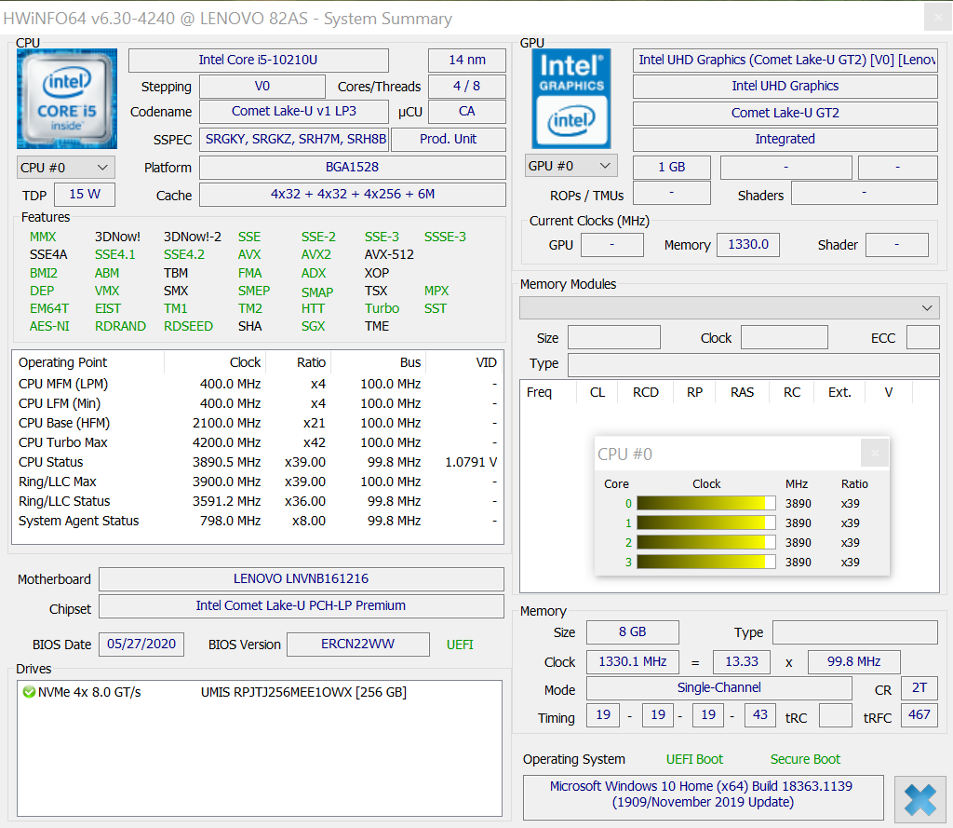Click the Comet Lake-U GT2 GPU codename field
This screenshot has height=828, width=953.
[x=785, y=113]
